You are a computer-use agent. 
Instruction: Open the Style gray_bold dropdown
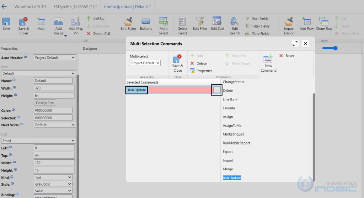pyautogui.click(x=53, y=184)
